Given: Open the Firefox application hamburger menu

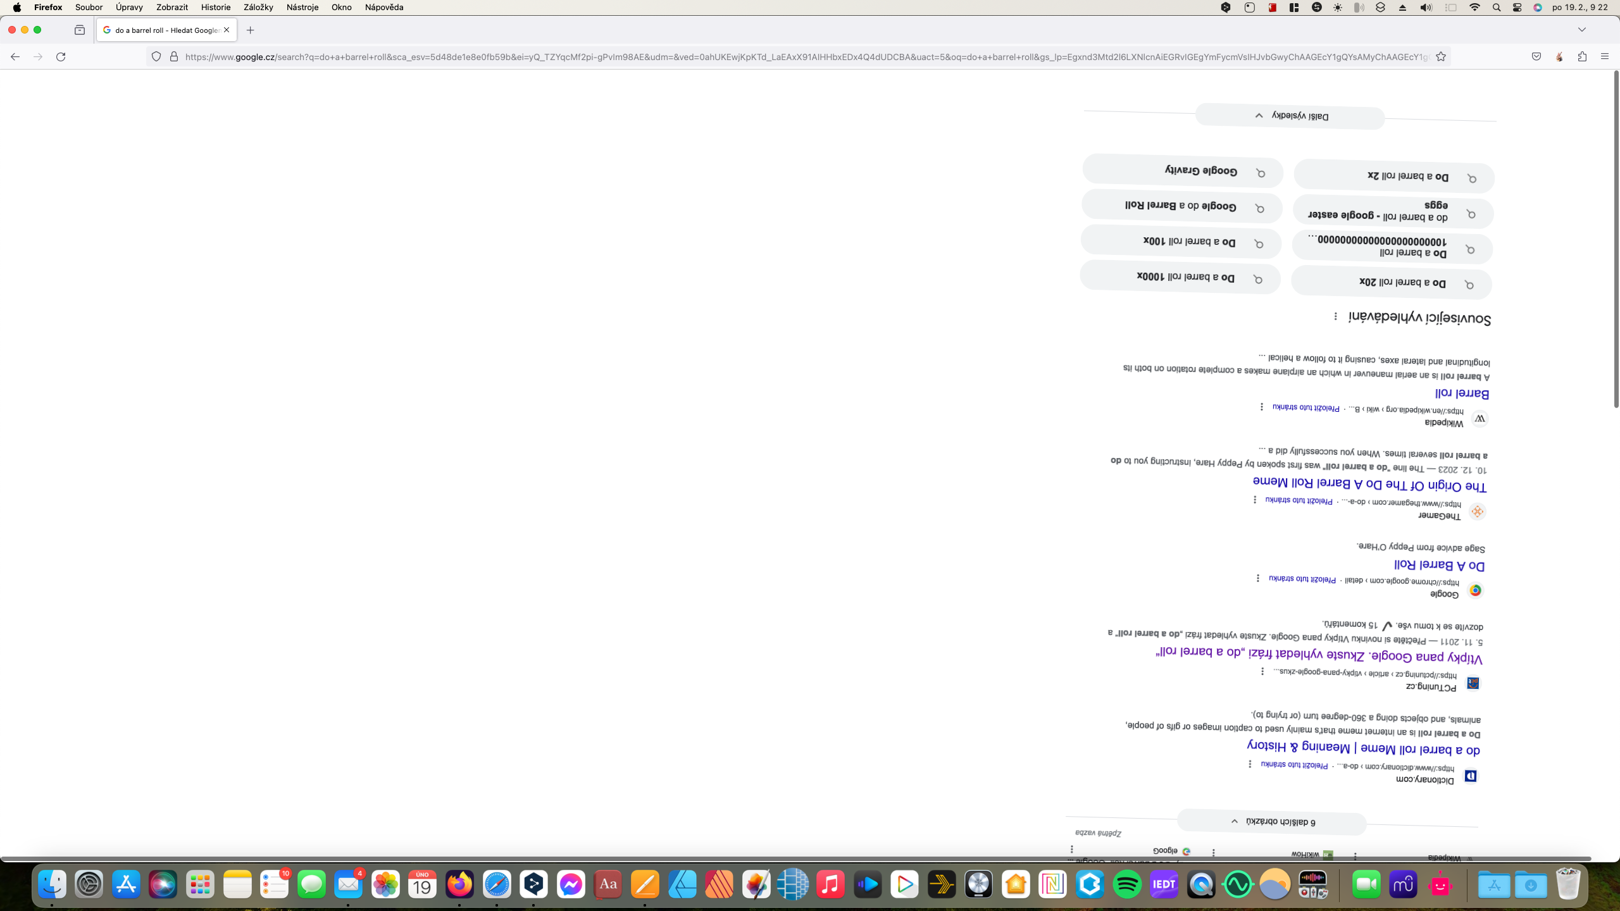Looking at the screenshot, I should 1605,57.
